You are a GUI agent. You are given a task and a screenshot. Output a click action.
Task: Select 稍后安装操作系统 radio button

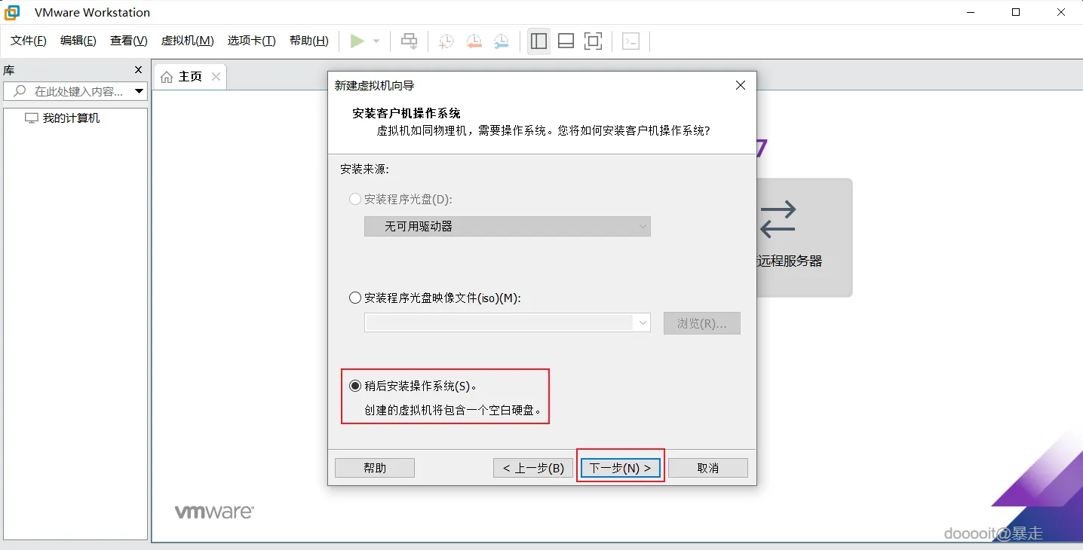pyautogui.click(x=354, y=385)
